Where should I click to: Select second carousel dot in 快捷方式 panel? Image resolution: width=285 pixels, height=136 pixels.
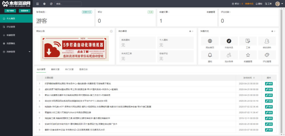[x=274, y=31]
